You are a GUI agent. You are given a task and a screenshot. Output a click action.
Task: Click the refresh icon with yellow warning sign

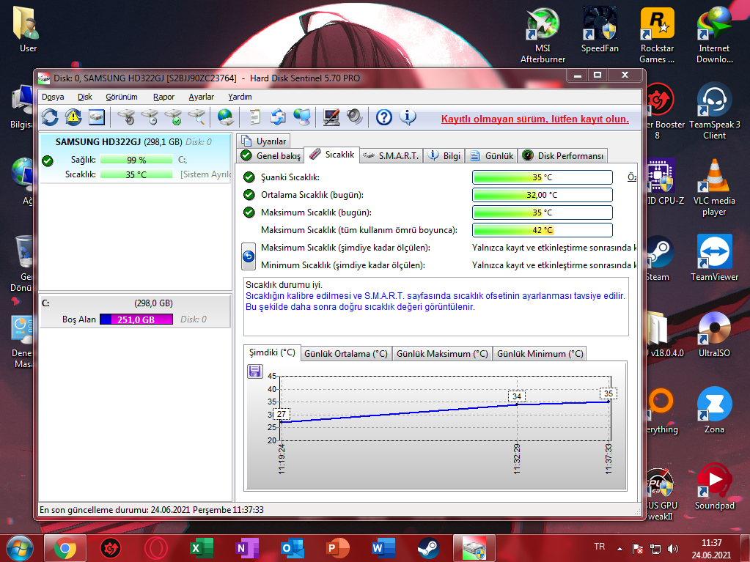(x=73, y=117)
